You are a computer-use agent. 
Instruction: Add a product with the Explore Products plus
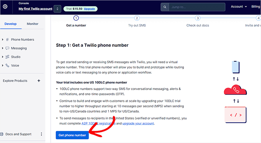point(39,81)
